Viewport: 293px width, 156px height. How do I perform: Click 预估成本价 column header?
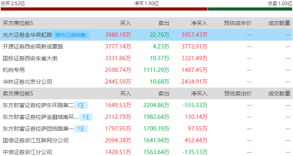(238, 23)
